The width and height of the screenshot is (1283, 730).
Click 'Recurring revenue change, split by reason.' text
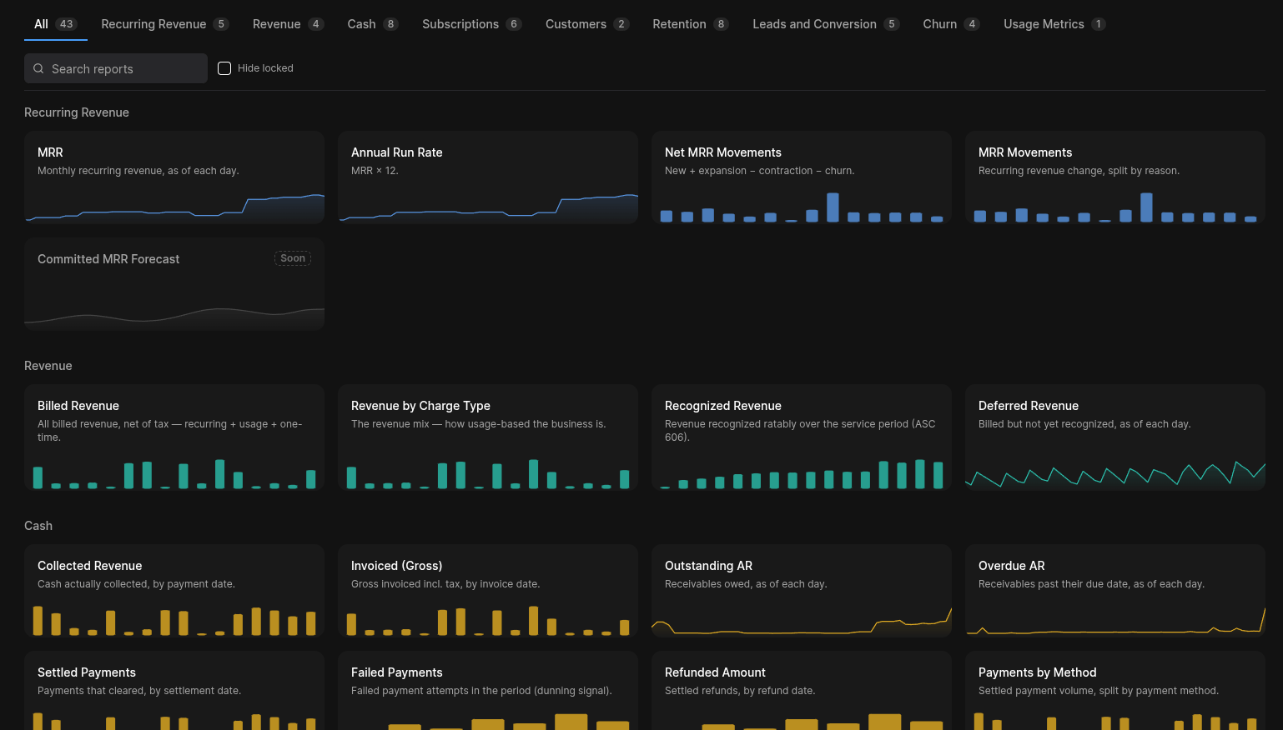coord(1079,171)
